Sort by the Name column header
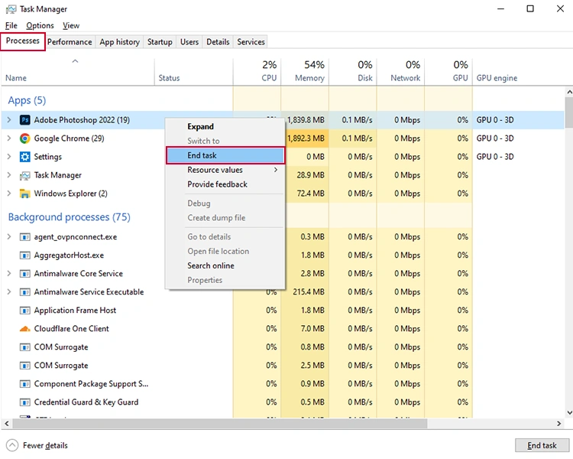573x459 pixels. point(77,72)
